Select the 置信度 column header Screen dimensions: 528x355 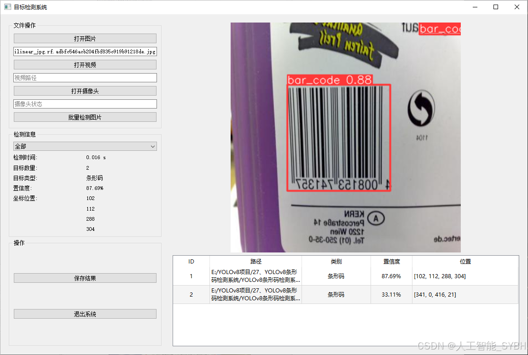click(391, 262)
